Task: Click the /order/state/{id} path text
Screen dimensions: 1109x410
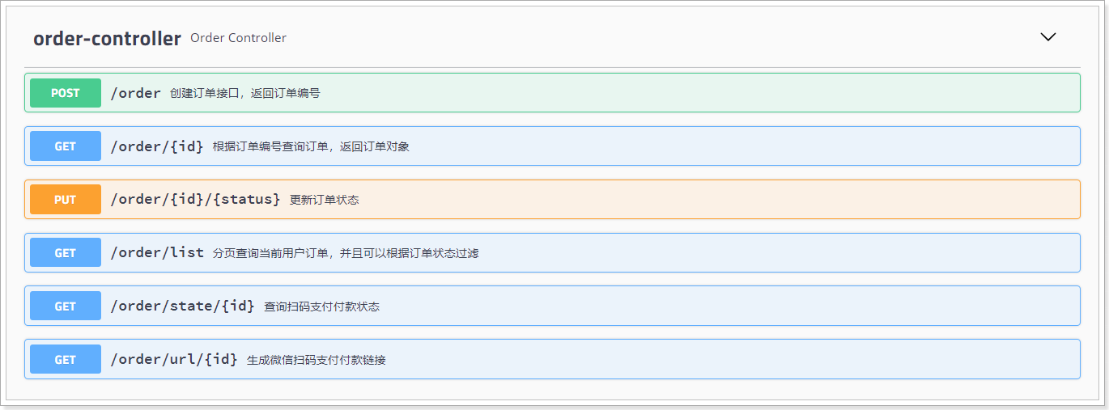Action: [183, 306]
